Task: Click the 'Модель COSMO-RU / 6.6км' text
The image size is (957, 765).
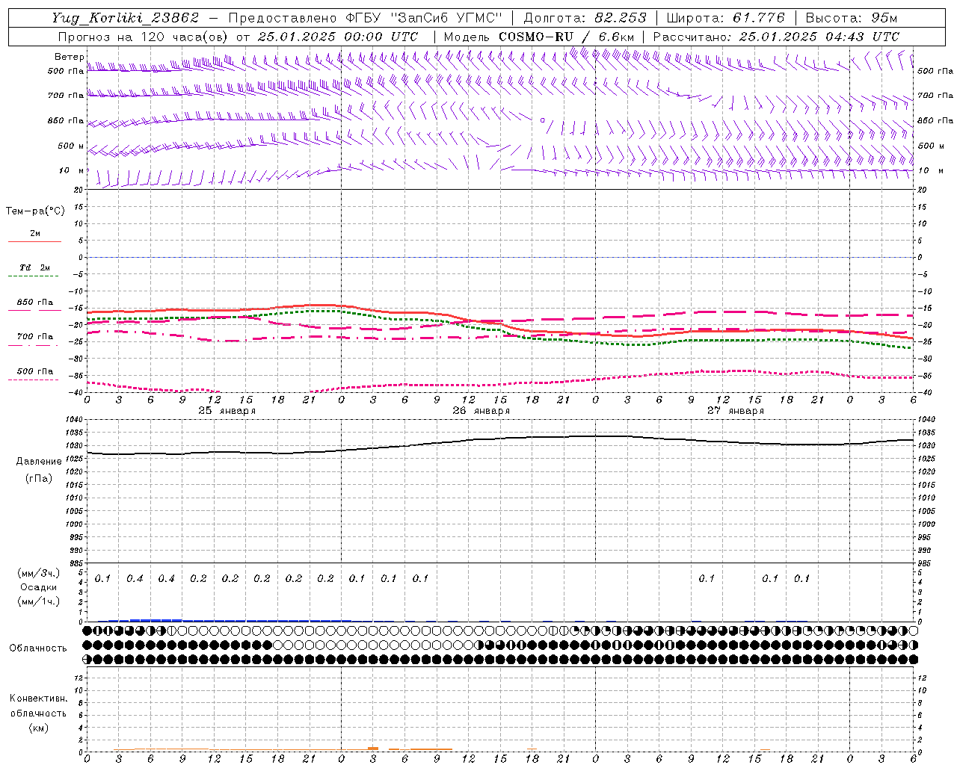Action: pos(539,37)
